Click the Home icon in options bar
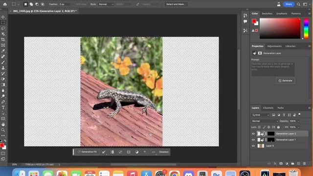This screenshot has width=313, height=176. point(5,4)
